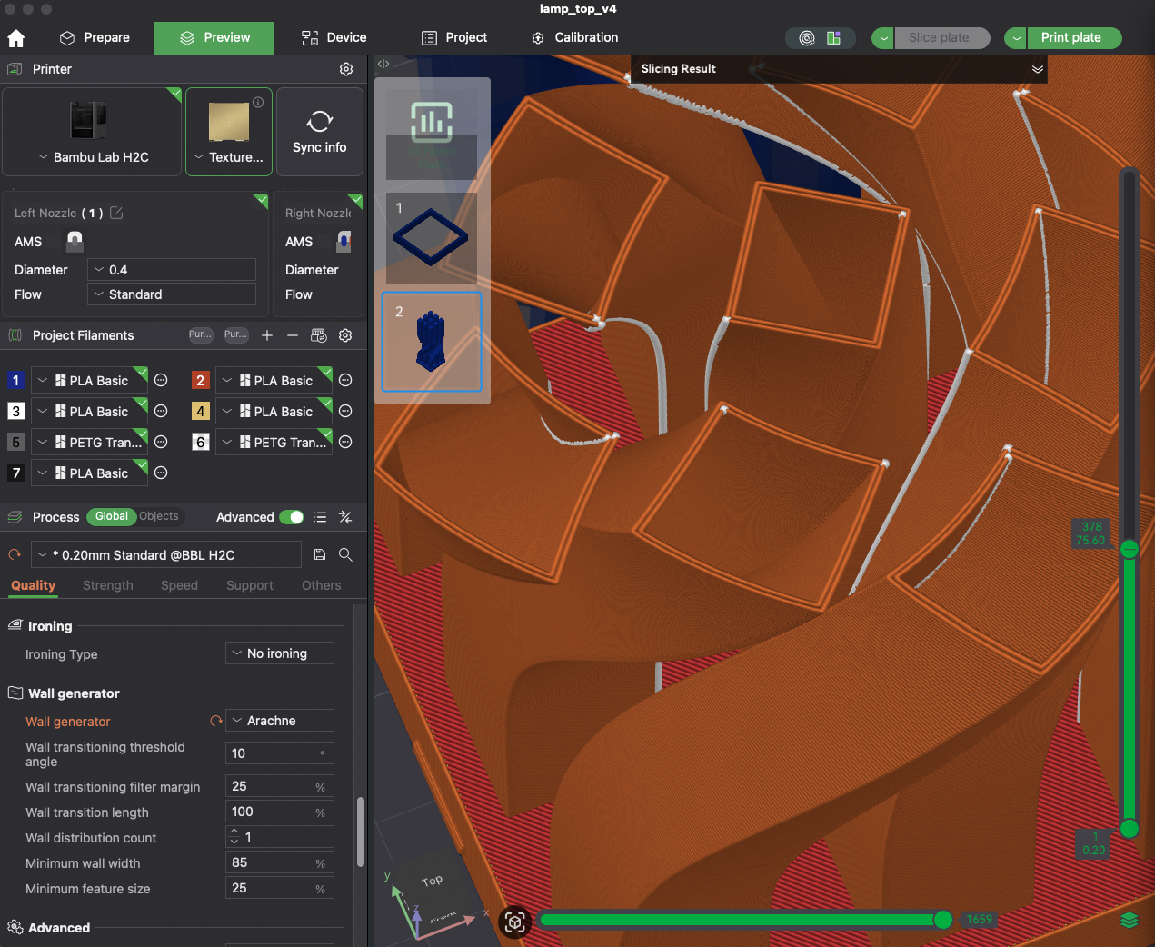Screen dimensions: 1155x947
Task: Open filament 1 PLA Basic dropdown
Action: (89, 380)
